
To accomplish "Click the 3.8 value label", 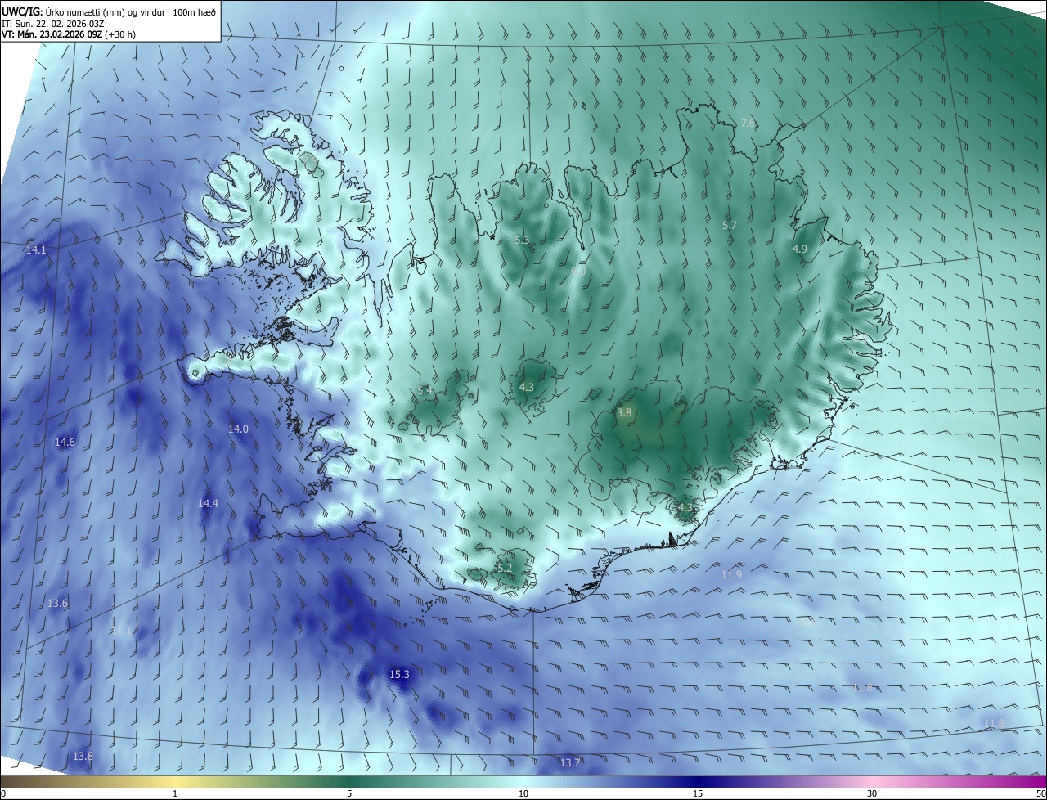I will pyautogui.click(x=624, y=412).
